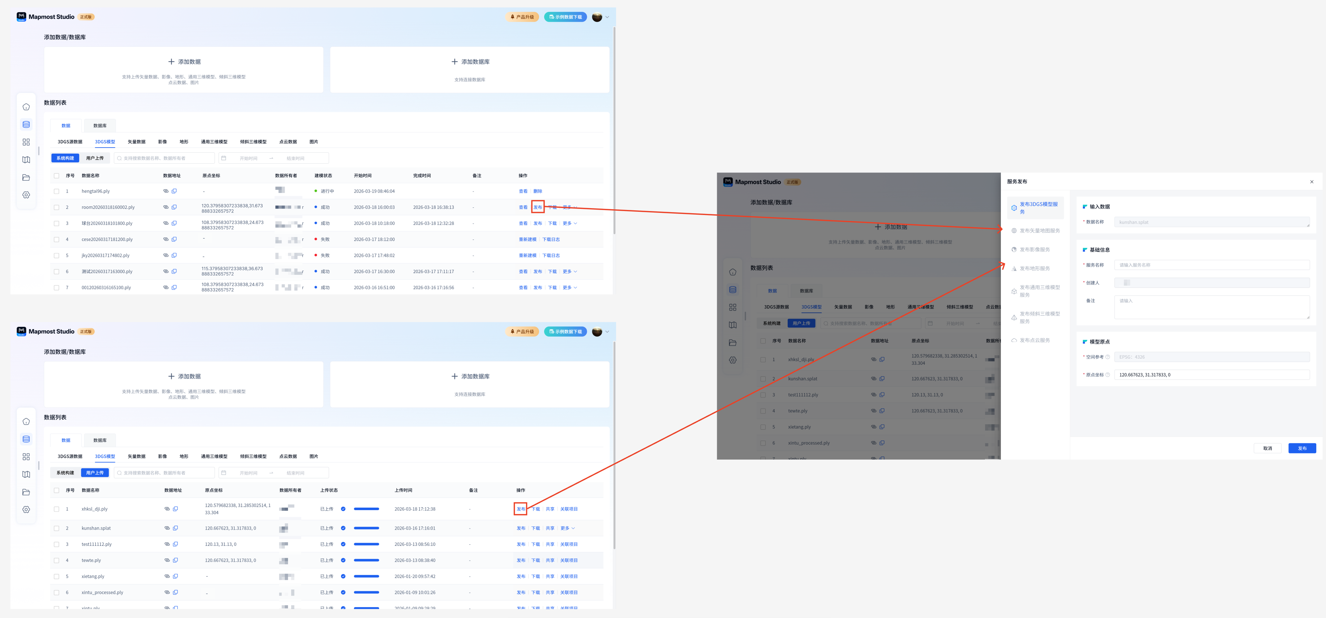1326x618 pixels.
Task: Click upload progress bar dated 2026-03-13 08:56:10
Action: pyautogui.click(x=366, y=544)
